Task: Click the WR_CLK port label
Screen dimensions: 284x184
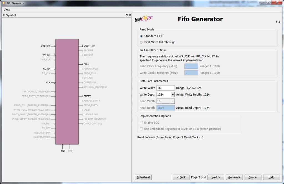Action: coord(46,60)
